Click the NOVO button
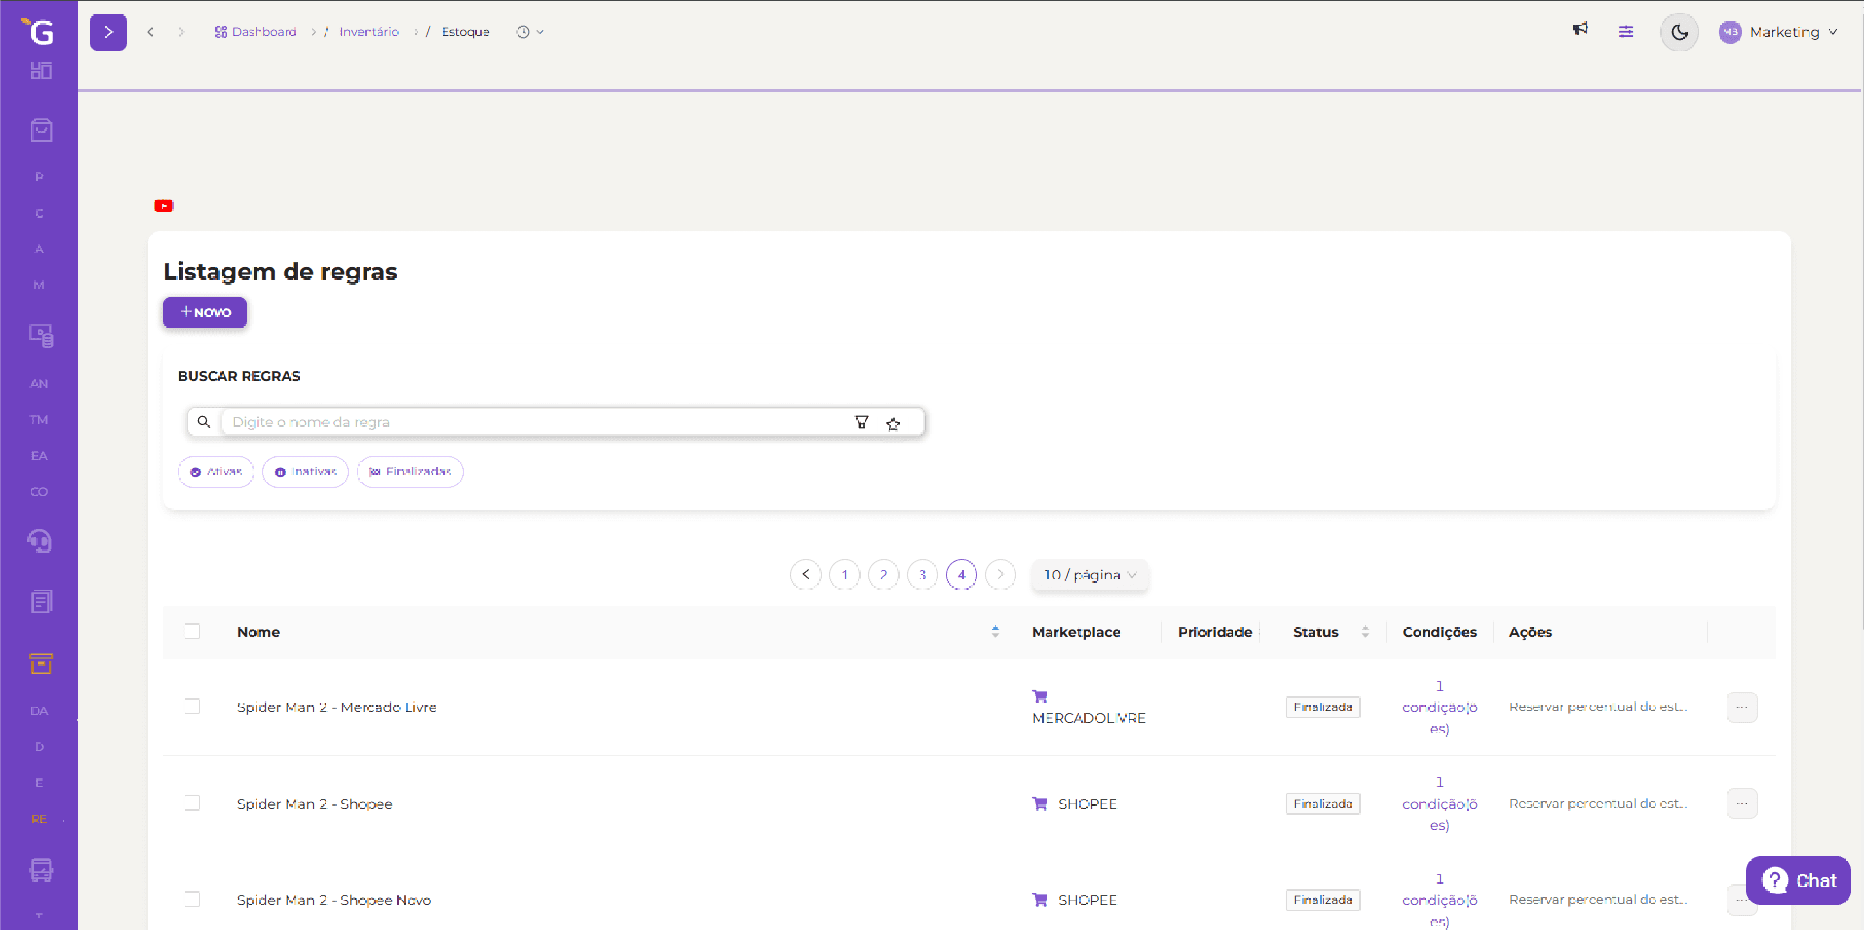Viewport: 1864px width, 931px height. [x=205, y=313]
